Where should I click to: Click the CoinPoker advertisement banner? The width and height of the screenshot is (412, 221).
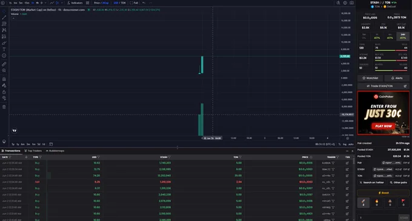click(x=384, y=113)
